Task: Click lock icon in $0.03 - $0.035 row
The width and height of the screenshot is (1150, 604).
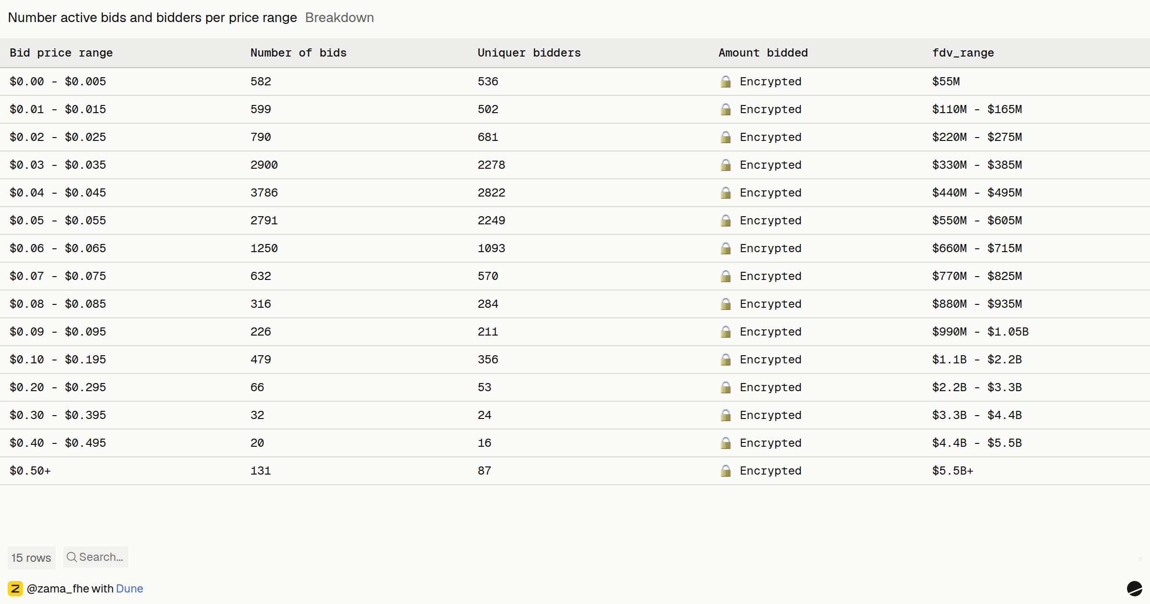Action: click(x=726, y=165)
